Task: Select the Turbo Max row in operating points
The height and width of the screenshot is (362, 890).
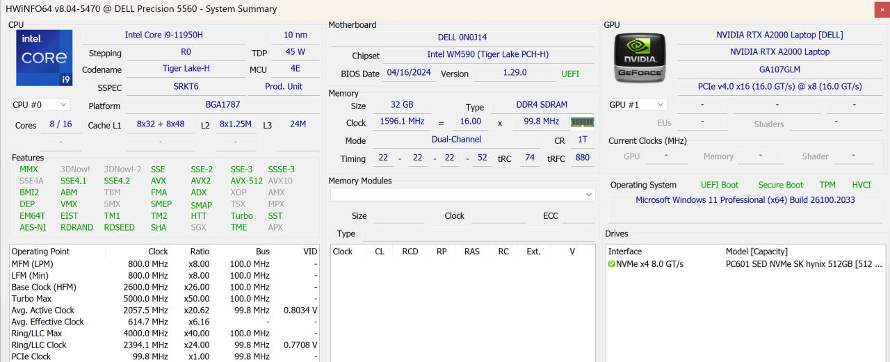Action: 164,299
